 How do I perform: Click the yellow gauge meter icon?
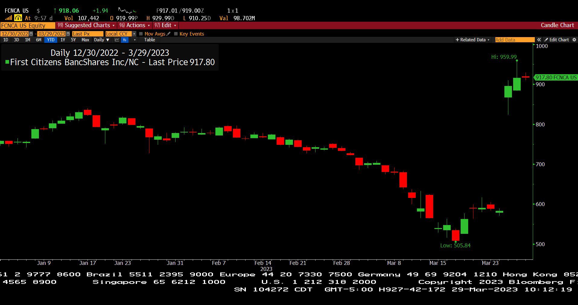[18, 18]
